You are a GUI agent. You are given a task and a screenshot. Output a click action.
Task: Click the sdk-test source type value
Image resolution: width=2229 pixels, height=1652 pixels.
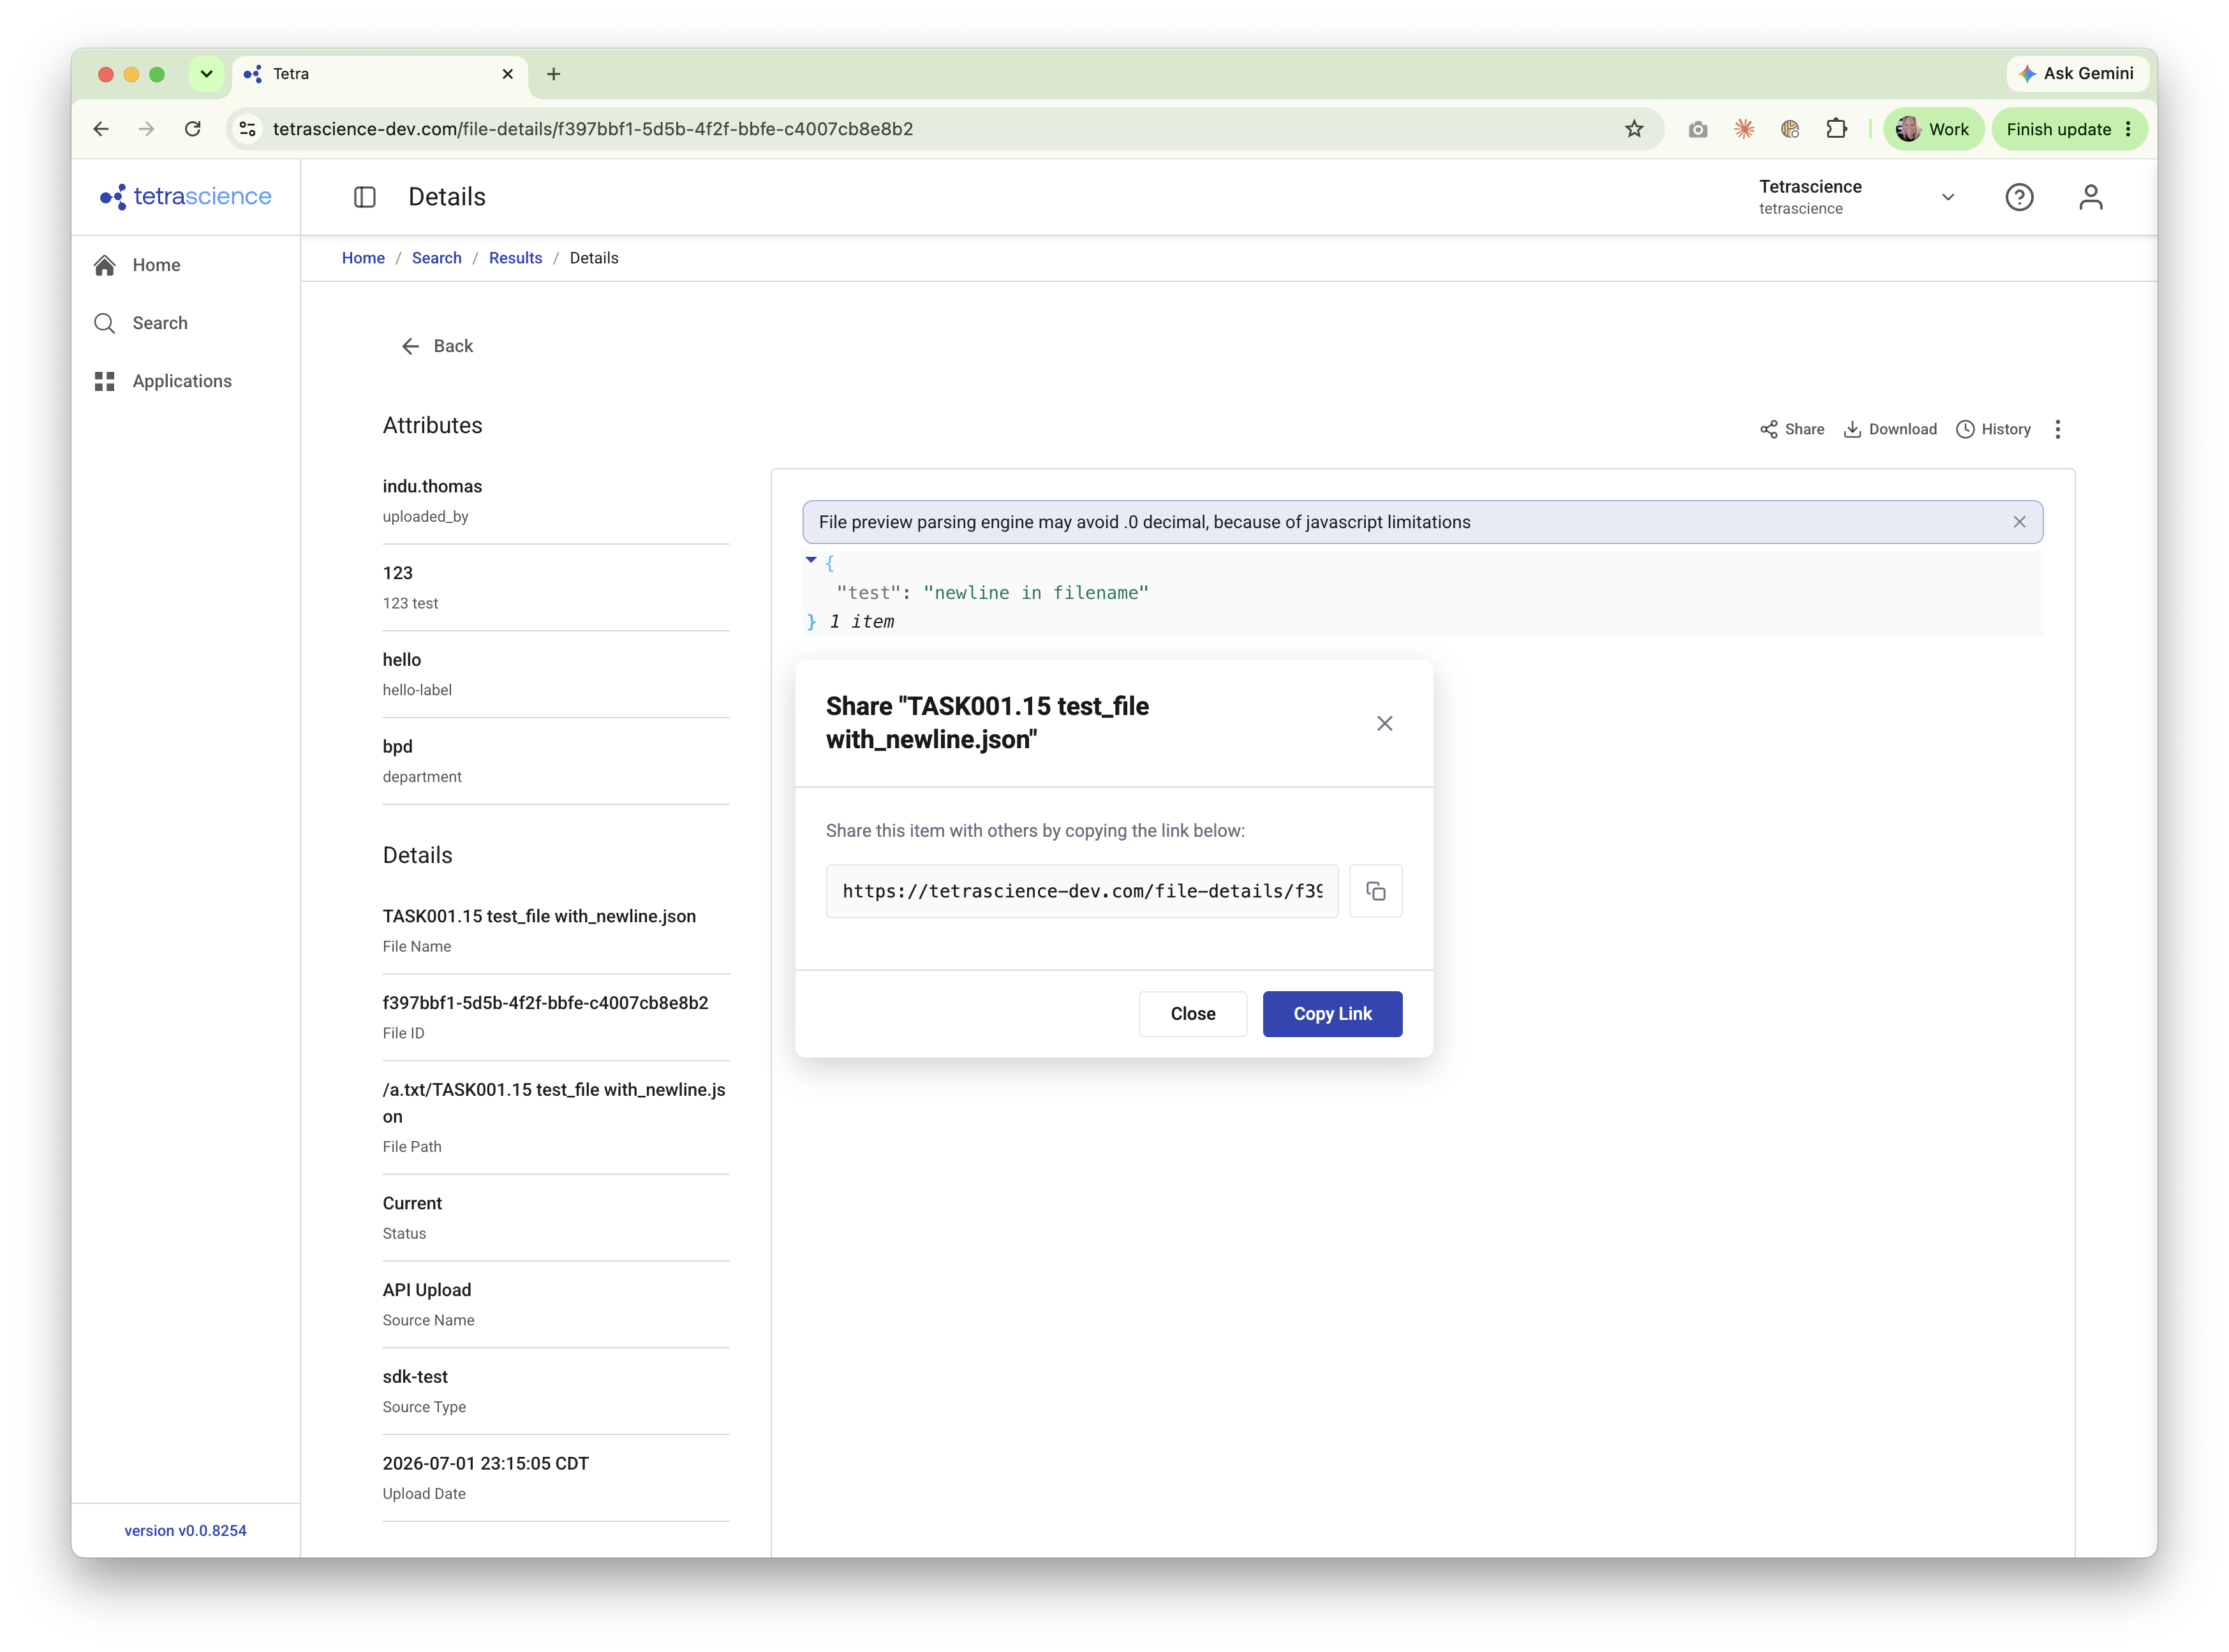tap(415, 1376)
